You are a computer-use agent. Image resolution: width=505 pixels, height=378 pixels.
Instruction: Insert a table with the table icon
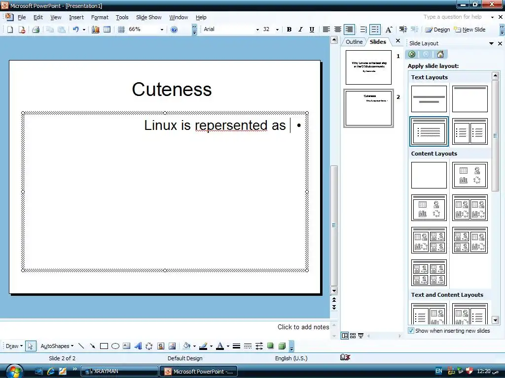(107, 30)
